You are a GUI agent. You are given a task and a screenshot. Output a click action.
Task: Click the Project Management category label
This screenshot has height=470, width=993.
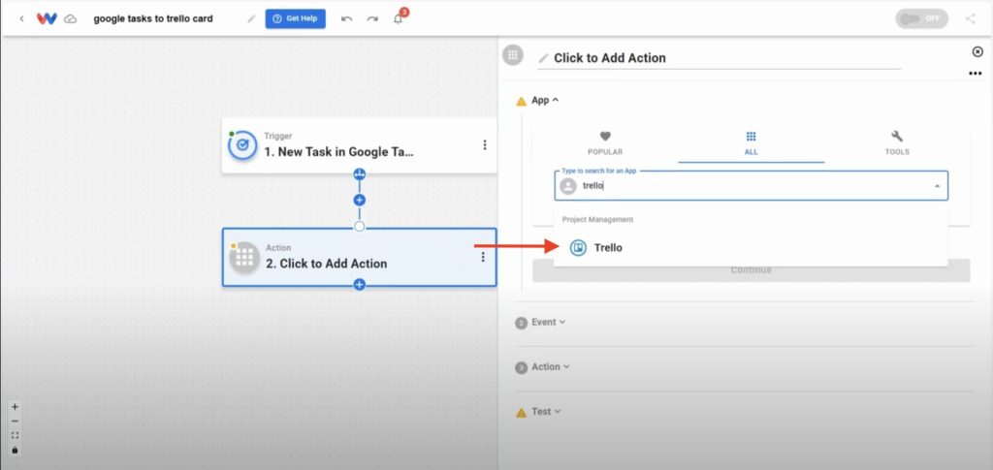pyautogui.click(x=597, y=220)
